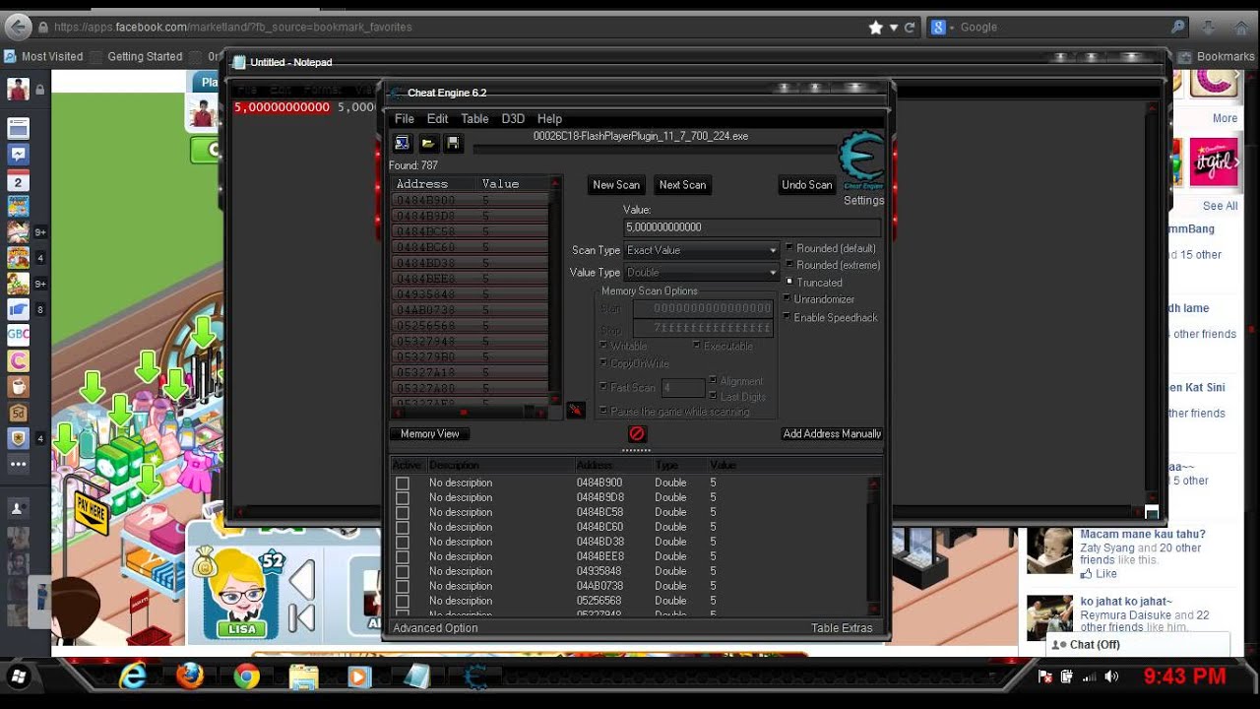
Task: Open the Scan Type dropdown
Action: (x=702, y=250)
